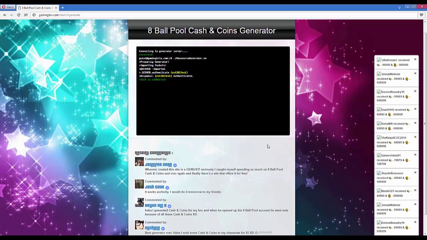Click Bryan MC B's verified badge

tap(169, 206)
